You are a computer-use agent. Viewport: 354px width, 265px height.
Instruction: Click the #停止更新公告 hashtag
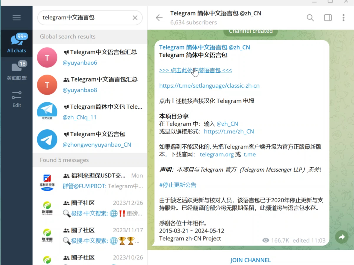click(x=178, y=185)
